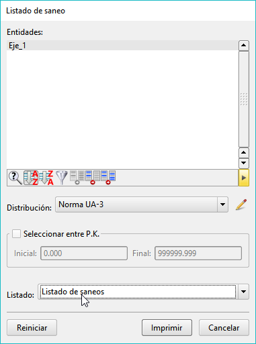256x344 pixels.
Task: Open the Listado dropdown arrow
Action: tap(243, 292)
